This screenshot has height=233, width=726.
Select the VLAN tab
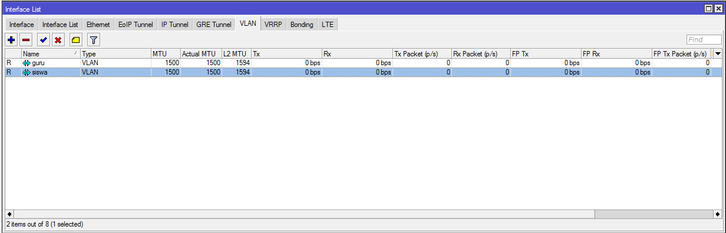(248, 24)
